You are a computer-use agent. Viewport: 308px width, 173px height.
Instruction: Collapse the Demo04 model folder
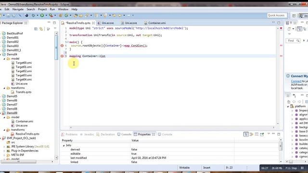click(4, 59)
